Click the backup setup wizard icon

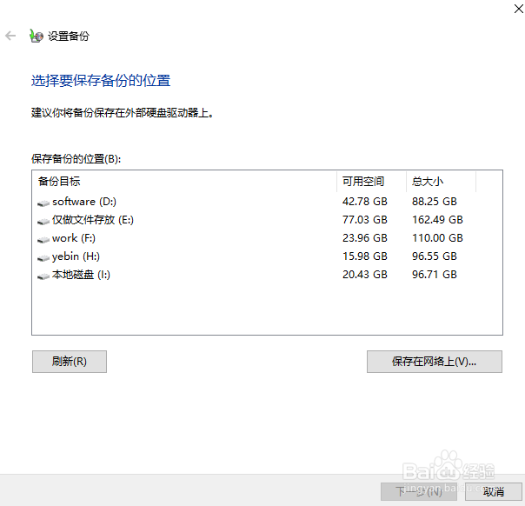(x=37, y=36)
